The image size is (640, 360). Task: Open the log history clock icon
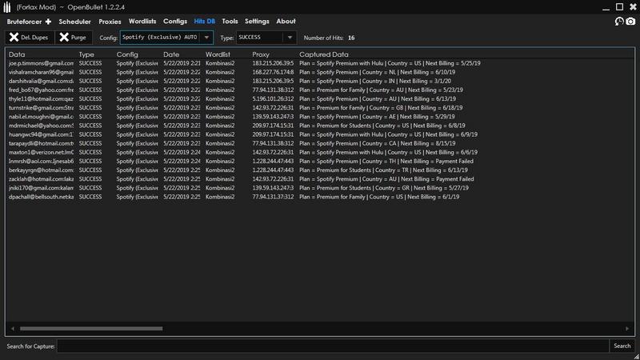point(618,22)
